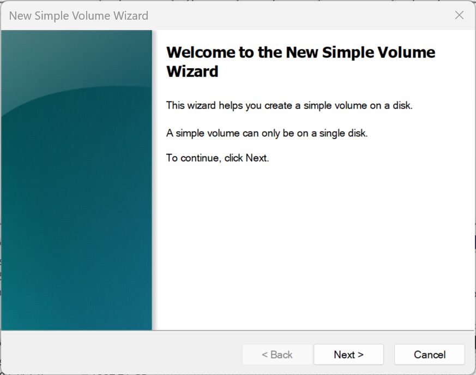Click the word 'Wizard' on heading's second line
Viewport: 476px width, 375px height.
click(x=192, y=72)
